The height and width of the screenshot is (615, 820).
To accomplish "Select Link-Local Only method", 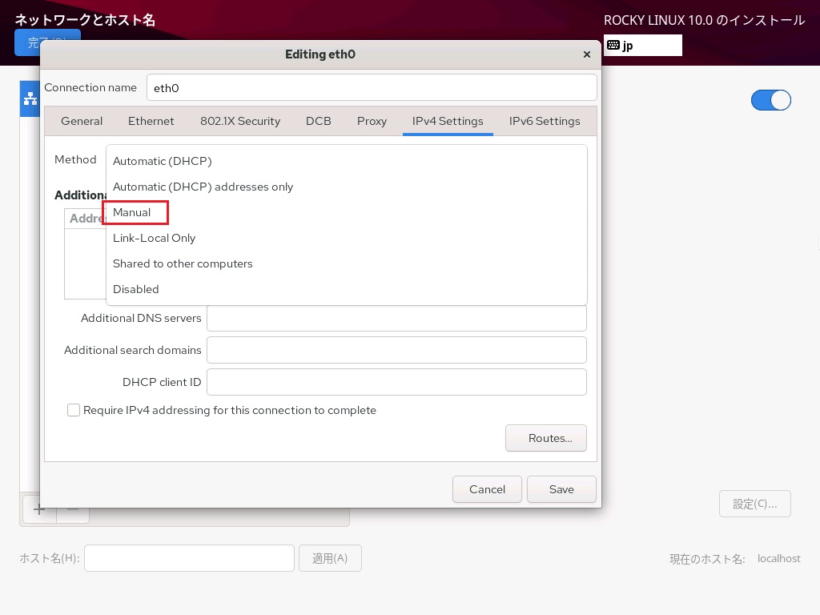I will click(154, 238).
